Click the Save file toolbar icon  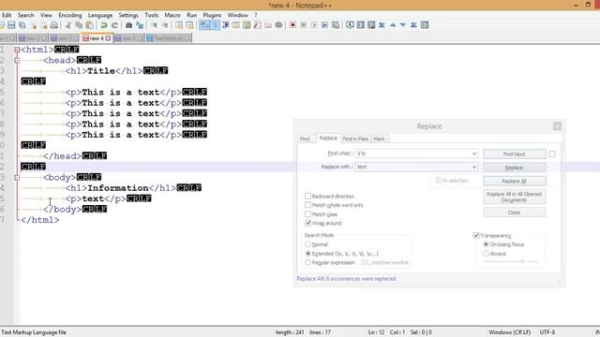point(11,25)
